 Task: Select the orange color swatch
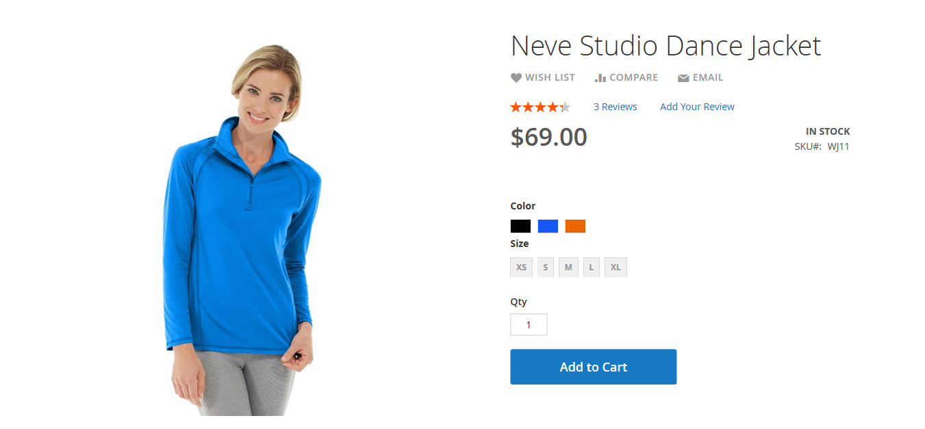(575, 226)
